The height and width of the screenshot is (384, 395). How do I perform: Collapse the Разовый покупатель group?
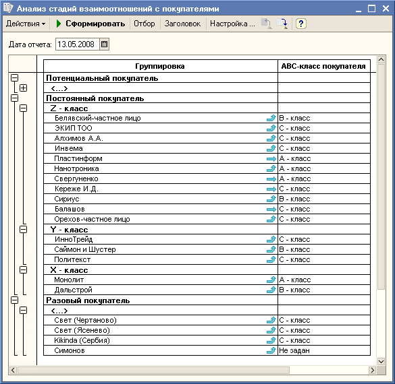(x=15, y=300)
